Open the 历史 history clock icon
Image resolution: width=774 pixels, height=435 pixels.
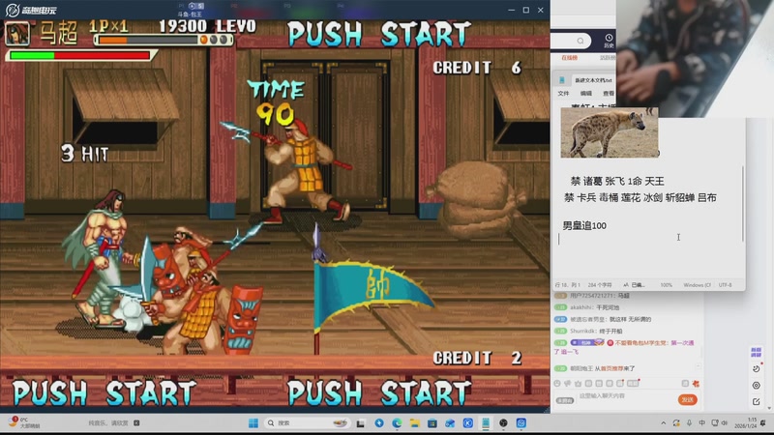(x=609, y=41)
